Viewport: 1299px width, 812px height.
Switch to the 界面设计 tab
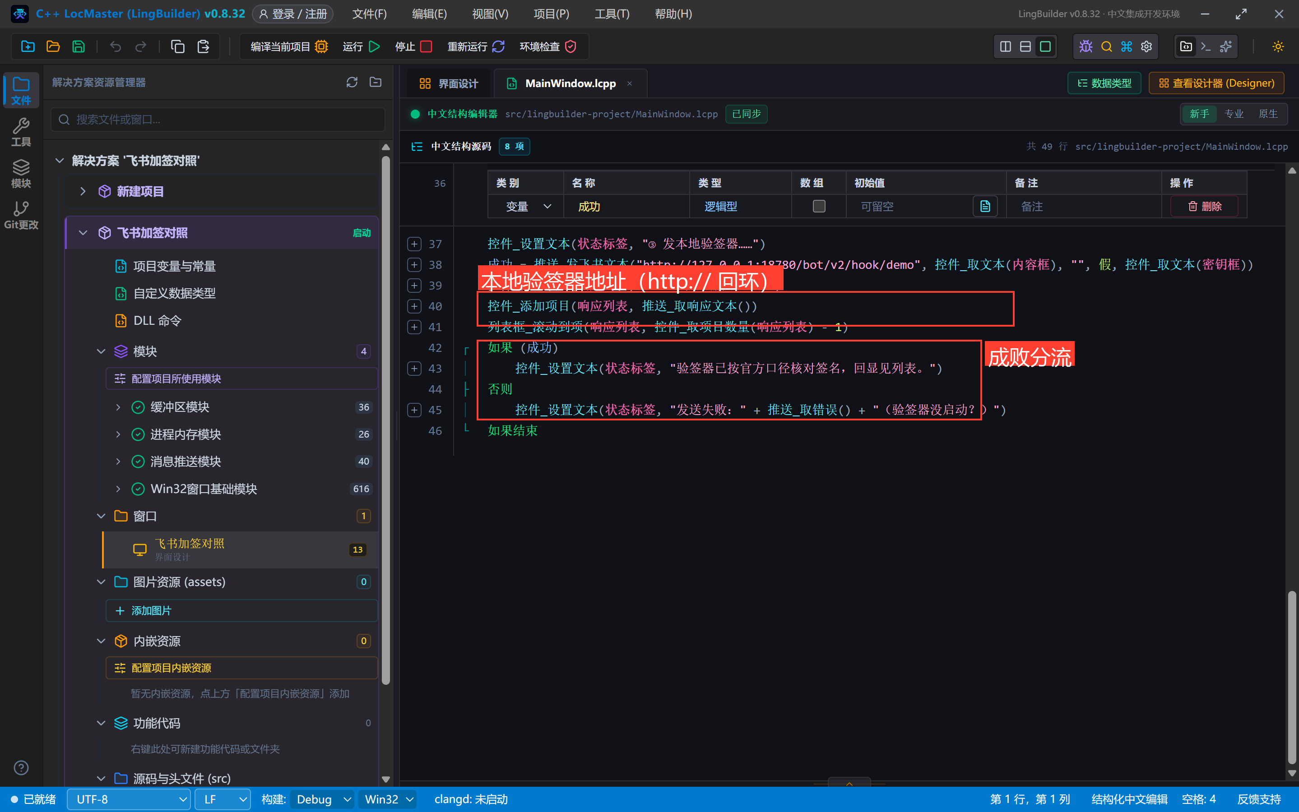click(448, 83)
